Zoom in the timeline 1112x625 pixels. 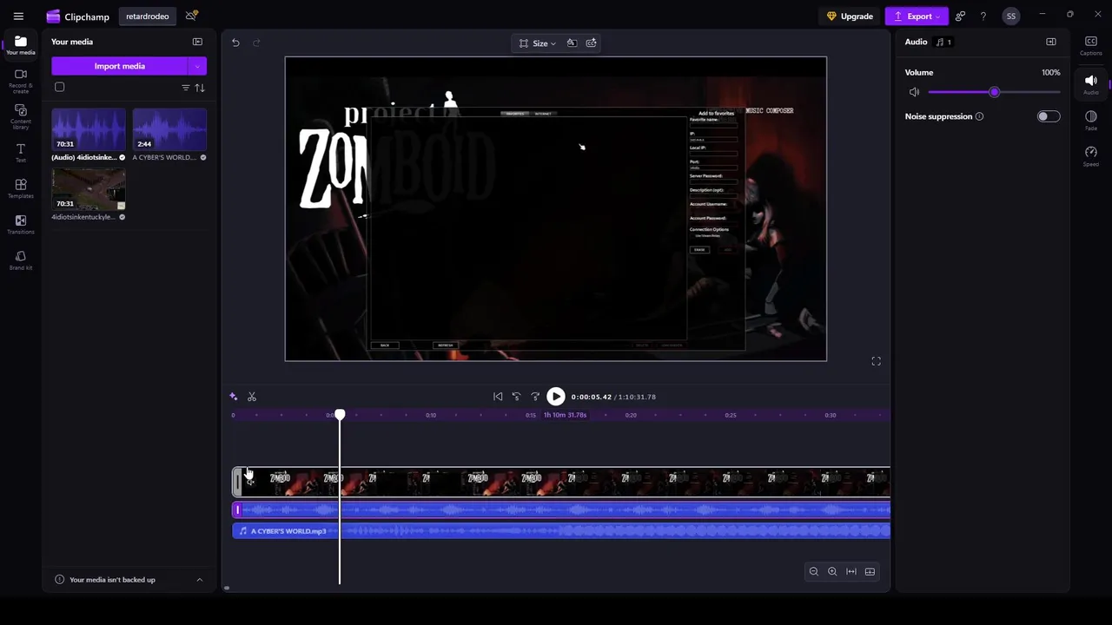[832, 571]
